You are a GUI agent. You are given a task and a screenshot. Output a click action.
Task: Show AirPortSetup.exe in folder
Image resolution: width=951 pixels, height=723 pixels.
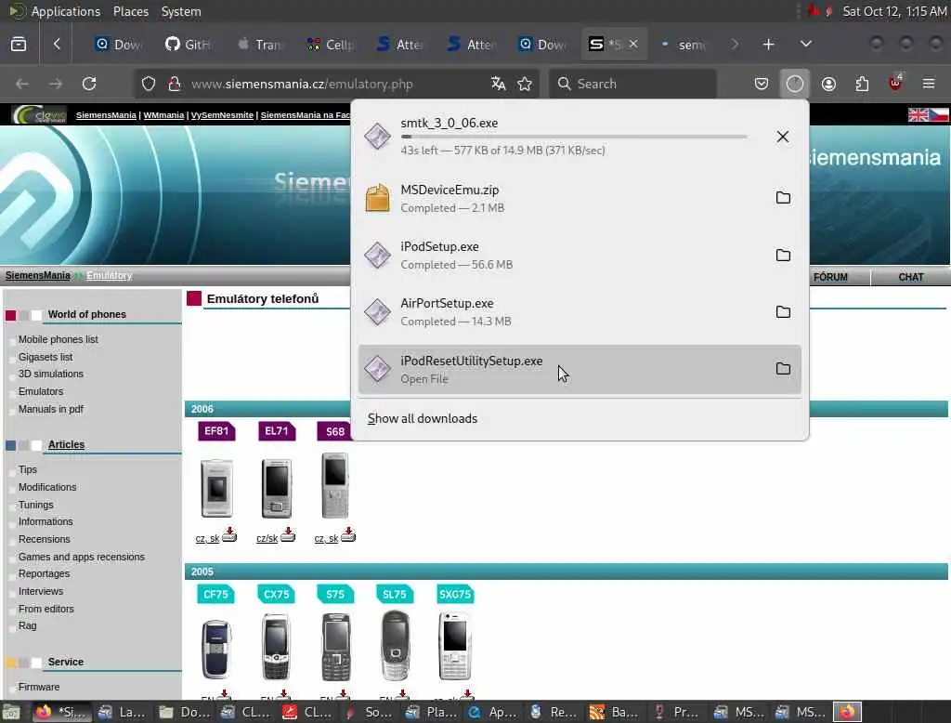(783, 311)
